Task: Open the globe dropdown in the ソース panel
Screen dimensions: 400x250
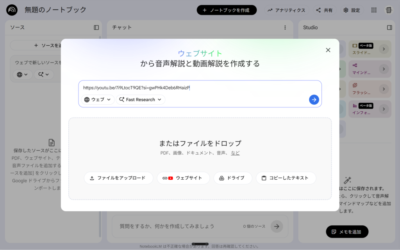Action: pyautogui.click(x=22, y=75)
